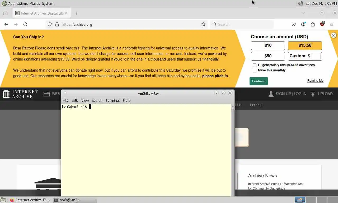Click UPLOAD text link
338x203 pixels.
coord(325,94)
